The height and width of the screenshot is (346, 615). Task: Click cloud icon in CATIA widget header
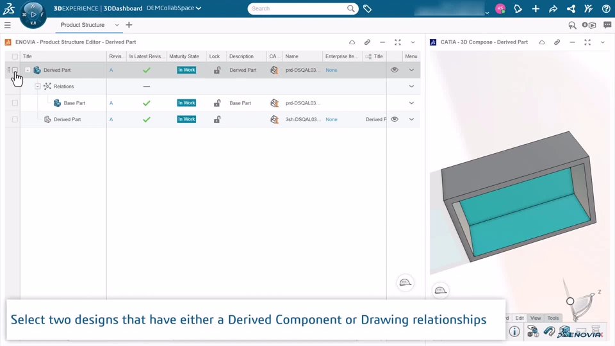point(542,42)
